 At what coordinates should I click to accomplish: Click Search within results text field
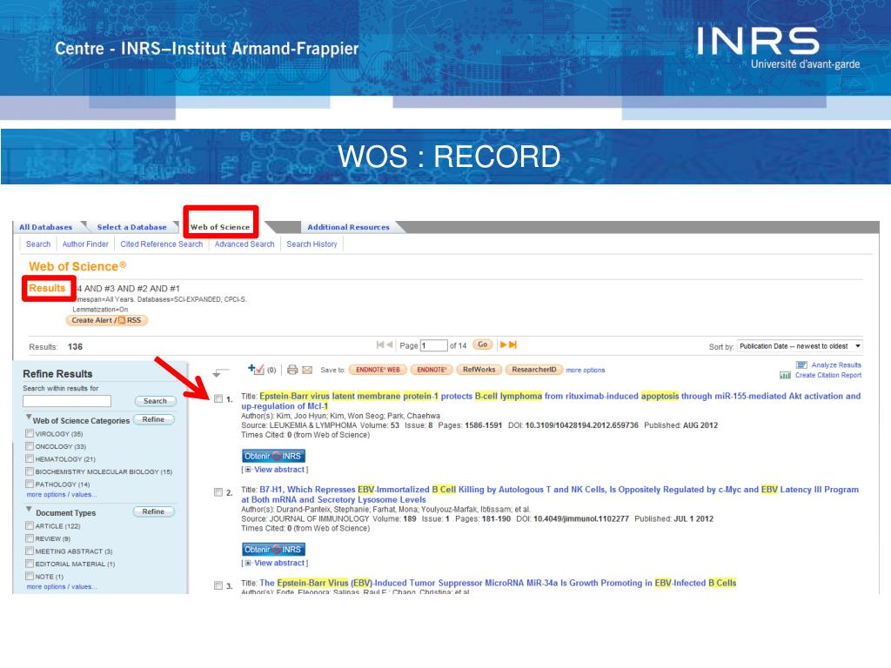67,401
